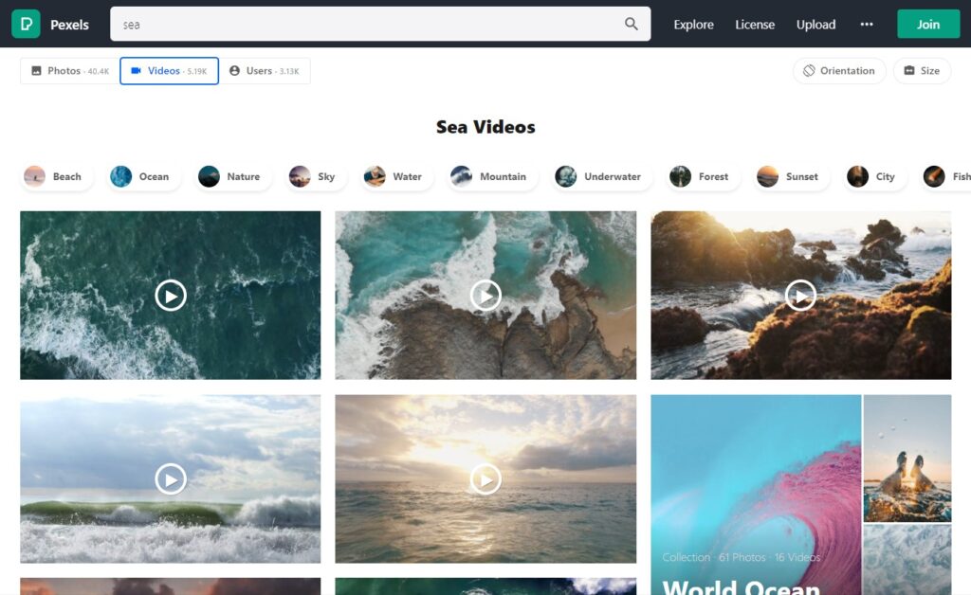This screenshot has width=971, height=595.
Task: Play the sunlit rocky shore video
Action: tap(800, 296)
